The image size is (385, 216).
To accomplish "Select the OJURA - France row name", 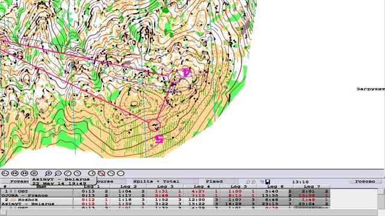I will (x=25, y=196).
